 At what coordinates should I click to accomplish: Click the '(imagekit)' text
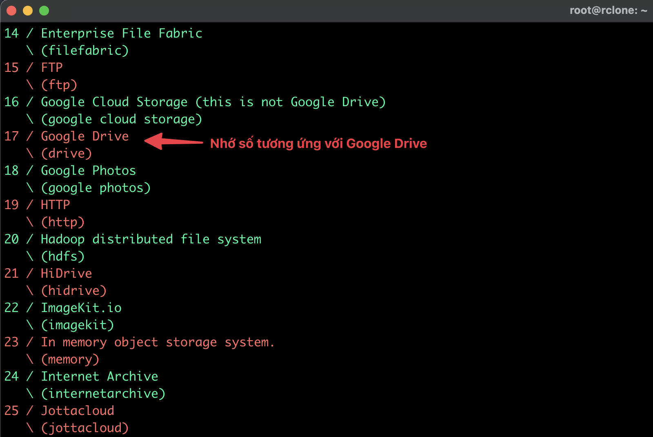point(78,325)
